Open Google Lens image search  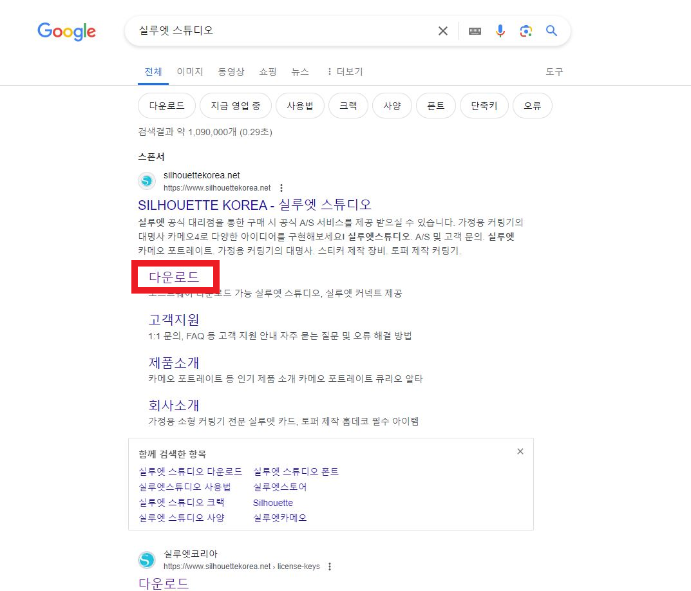pyautogui.click(x=525, y=31)
